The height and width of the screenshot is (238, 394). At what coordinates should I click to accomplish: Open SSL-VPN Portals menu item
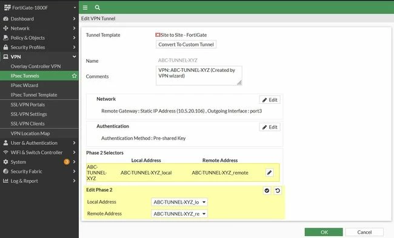coord(39,105)
